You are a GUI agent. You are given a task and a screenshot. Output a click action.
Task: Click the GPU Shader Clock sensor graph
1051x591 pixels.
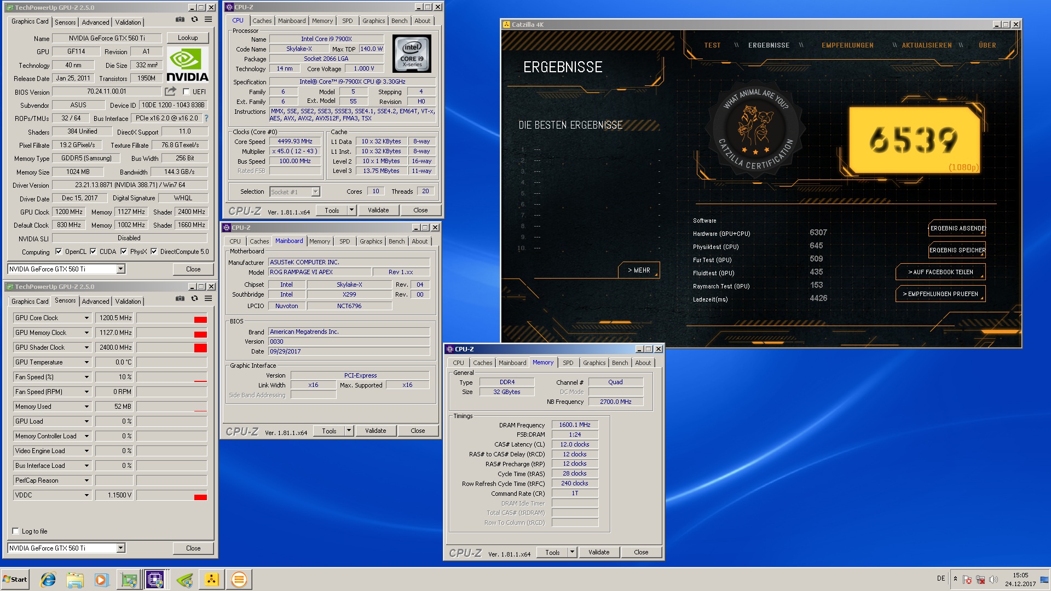[x=172, y=347]
